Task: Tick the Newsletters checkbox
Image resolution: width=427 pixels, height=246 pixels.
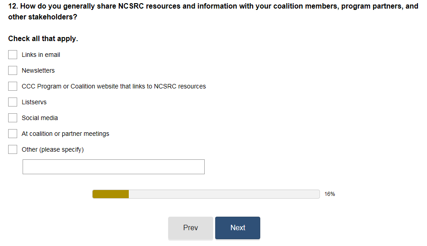Action: coord(13,70)
